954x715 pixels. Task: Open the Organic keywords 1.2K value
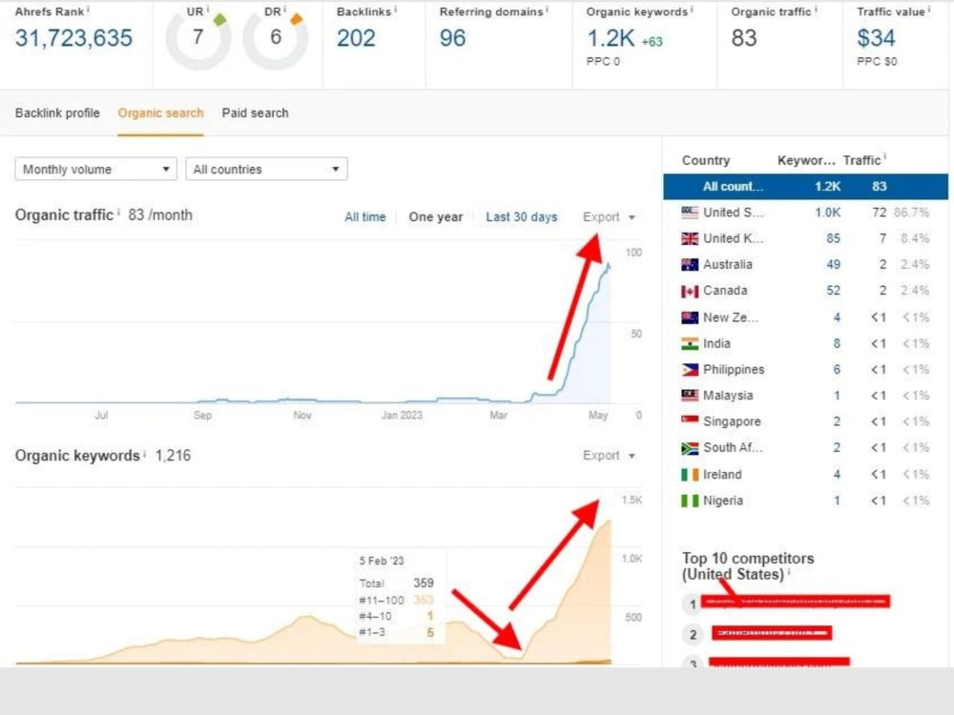point(611,38)
